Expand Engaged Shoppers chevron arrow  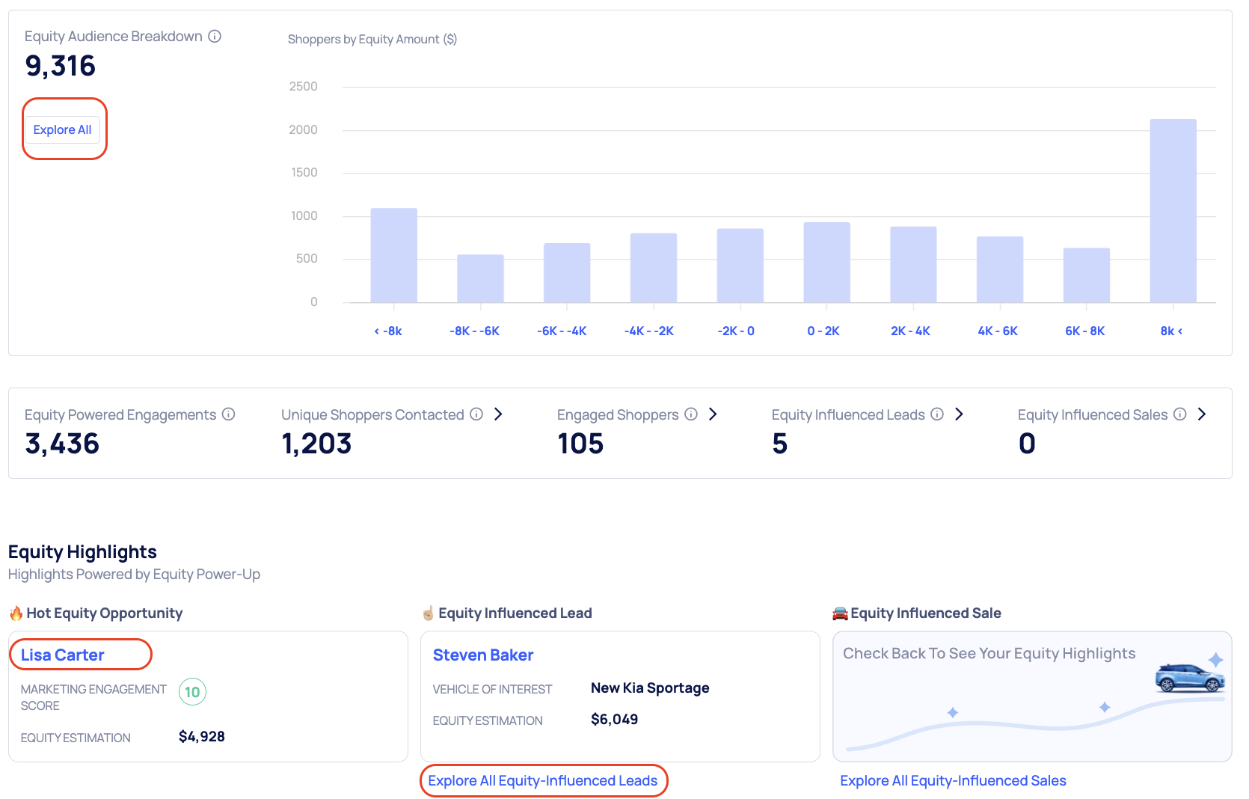[x=713, y=414]
